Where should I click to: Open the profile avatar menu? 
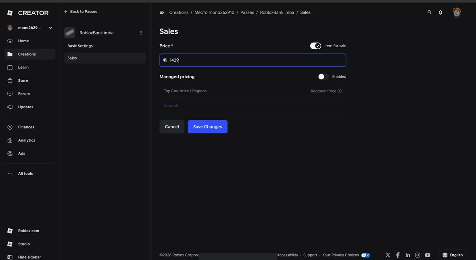click(x=457, y=12)
